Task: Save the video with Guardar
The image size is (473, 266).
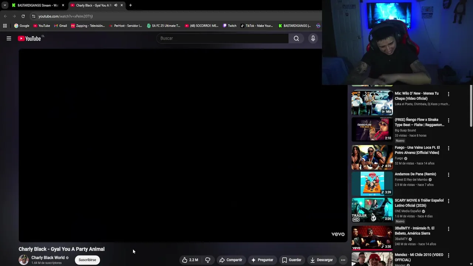Action: click(292, 260)
